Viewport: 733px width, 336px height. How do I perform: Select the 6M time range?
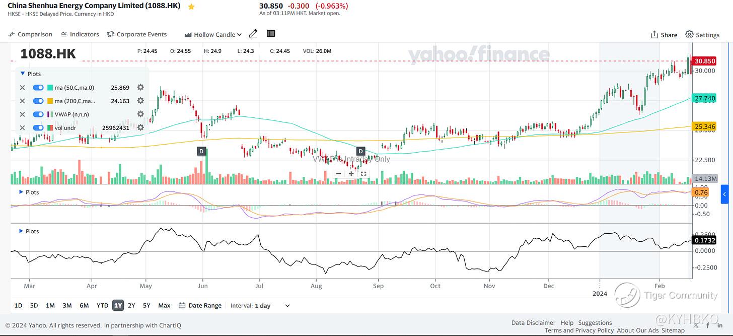point(84,305)
